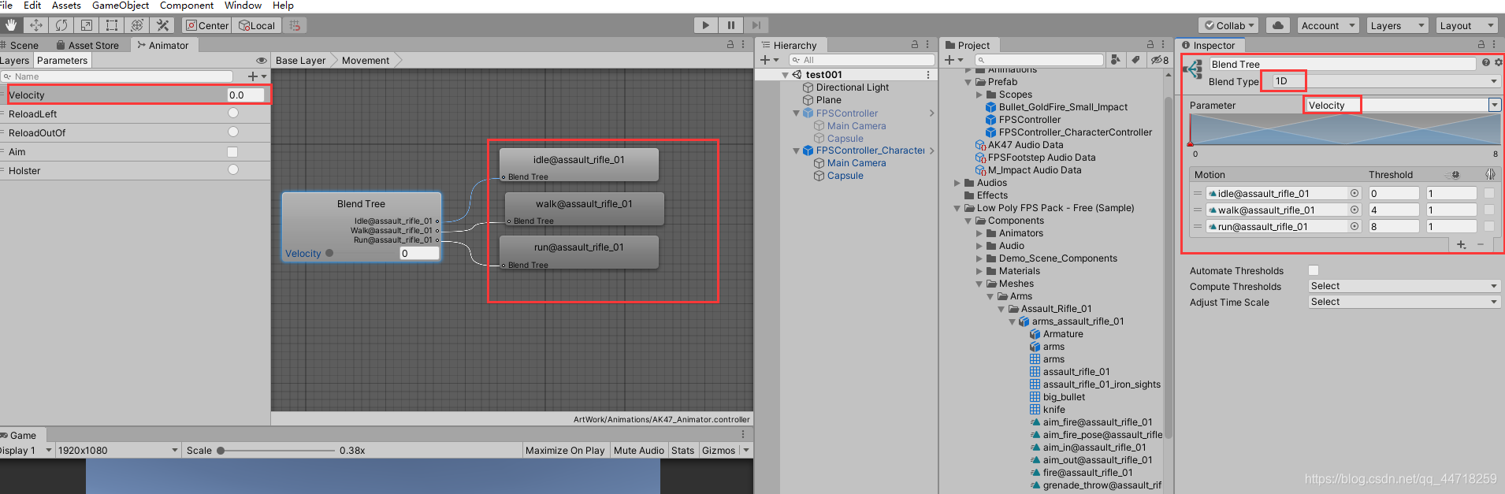Toggle the Holster trigger parameter

[233, 170]
